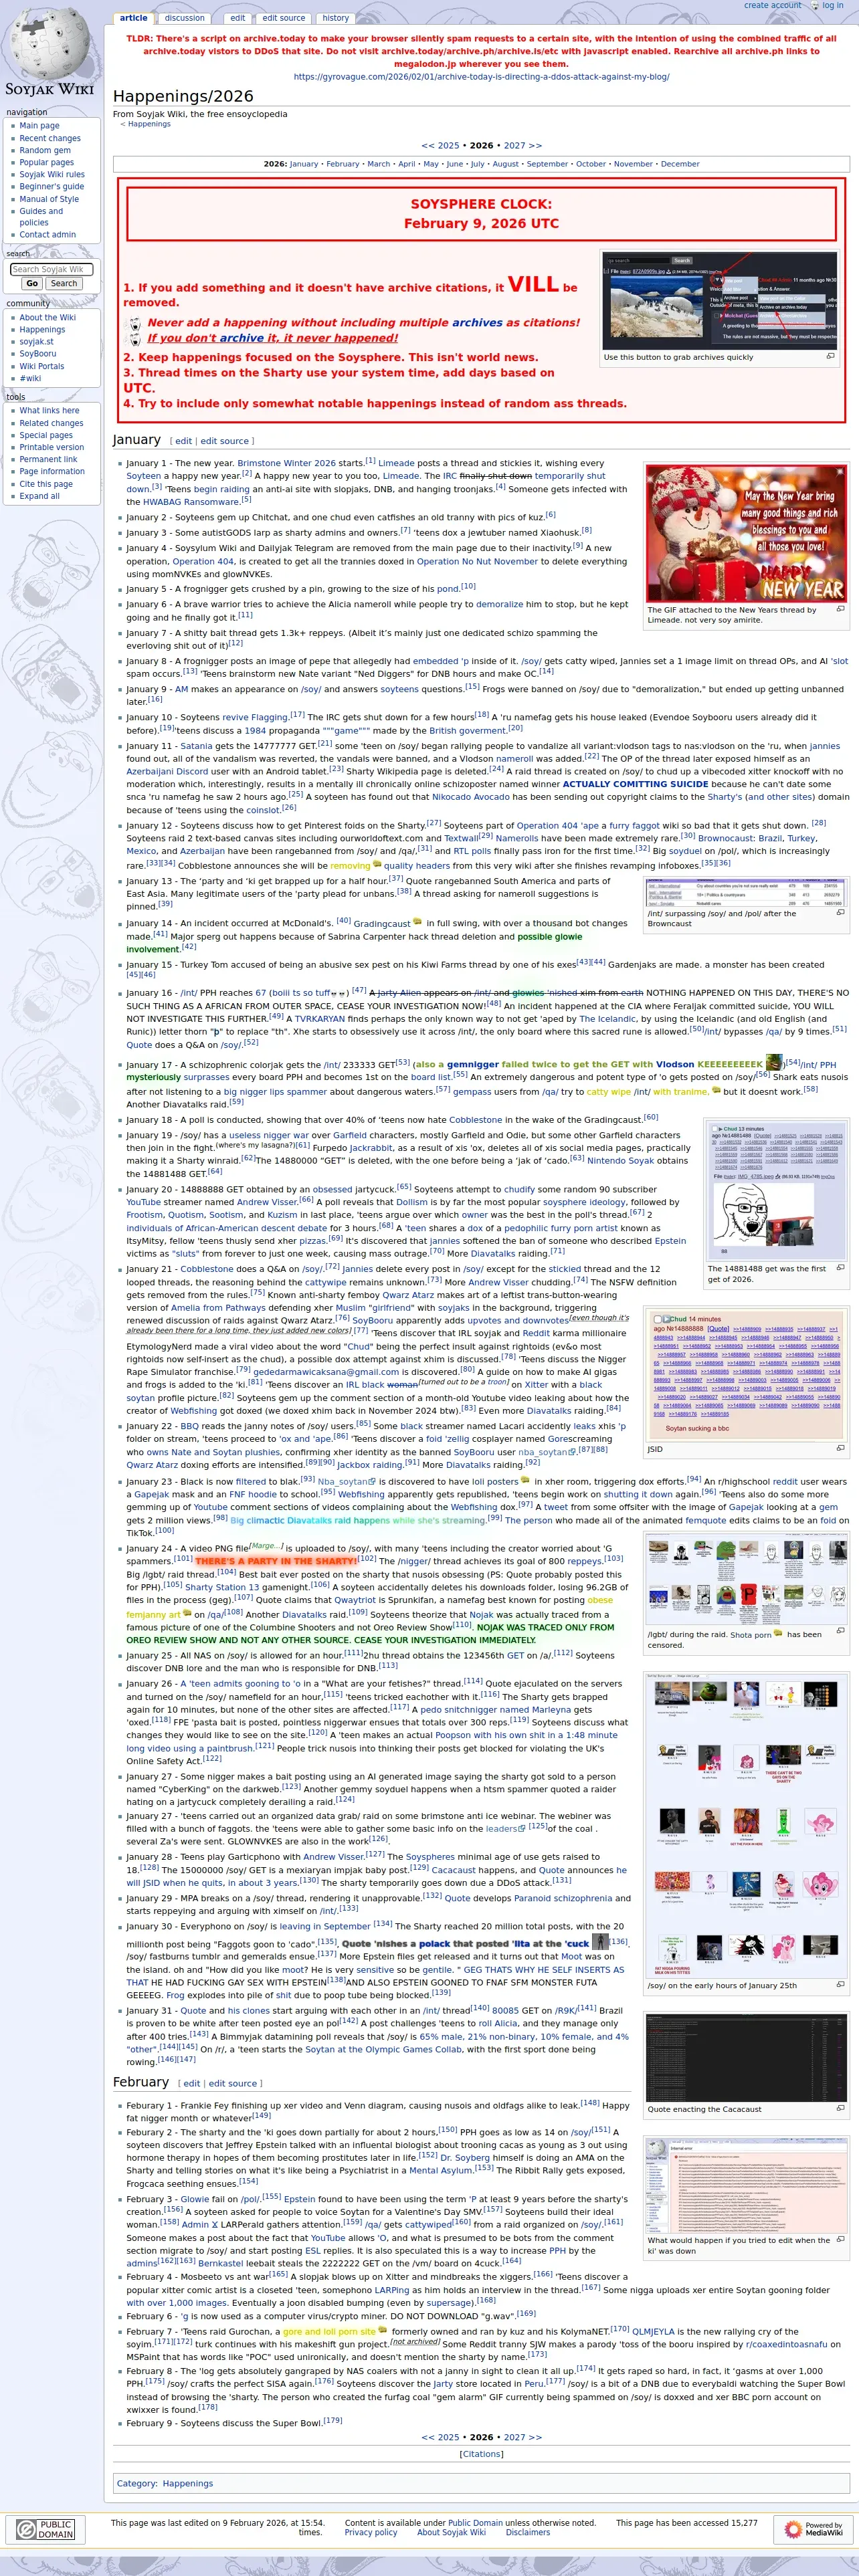Click the Search button in sidebar
Viewport: 859px width, 2576px height.
coord(64,284)
